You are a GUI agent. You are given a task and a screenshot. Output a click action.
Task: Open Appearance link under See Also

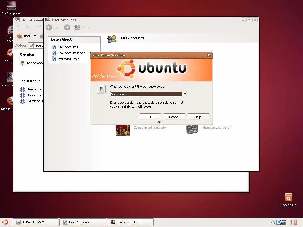click(x=35, y=63)
